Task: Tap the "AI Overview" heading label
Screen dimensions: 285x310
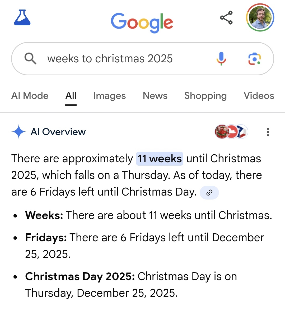Action: pyautogui.click(x=58, y=132)
